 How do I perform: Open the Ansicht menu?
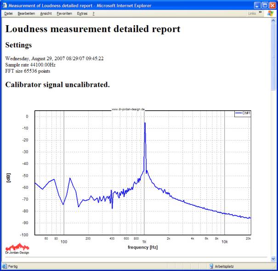point(46,14)
